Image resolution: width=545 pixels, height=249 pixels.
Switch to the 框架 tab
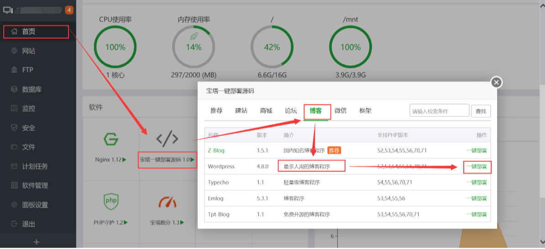coord(365,111)
